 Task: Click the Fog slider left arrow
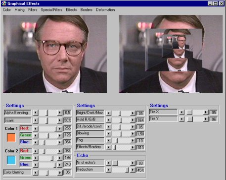pos(109,141)
